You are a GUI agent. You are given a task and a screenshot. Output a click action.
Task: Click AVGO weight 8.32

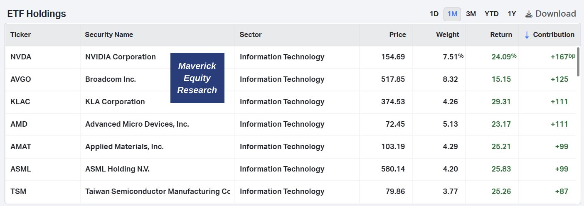pos(451,79)
